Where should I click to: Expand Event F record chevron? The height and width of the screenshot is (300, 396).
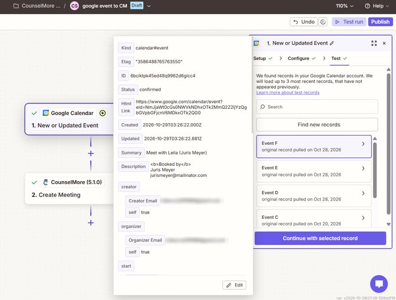363,144
